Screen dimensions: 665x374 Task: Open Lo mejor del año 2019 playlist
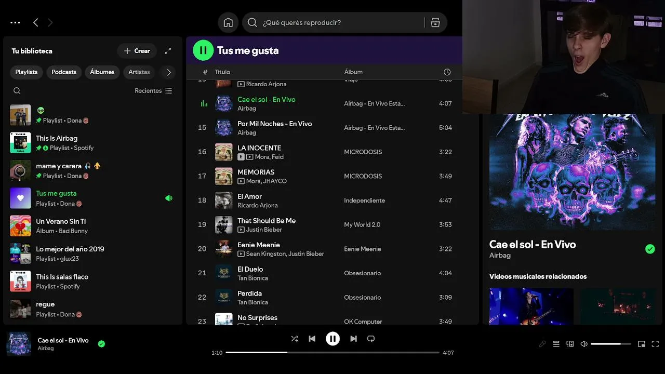pos(94,253)
